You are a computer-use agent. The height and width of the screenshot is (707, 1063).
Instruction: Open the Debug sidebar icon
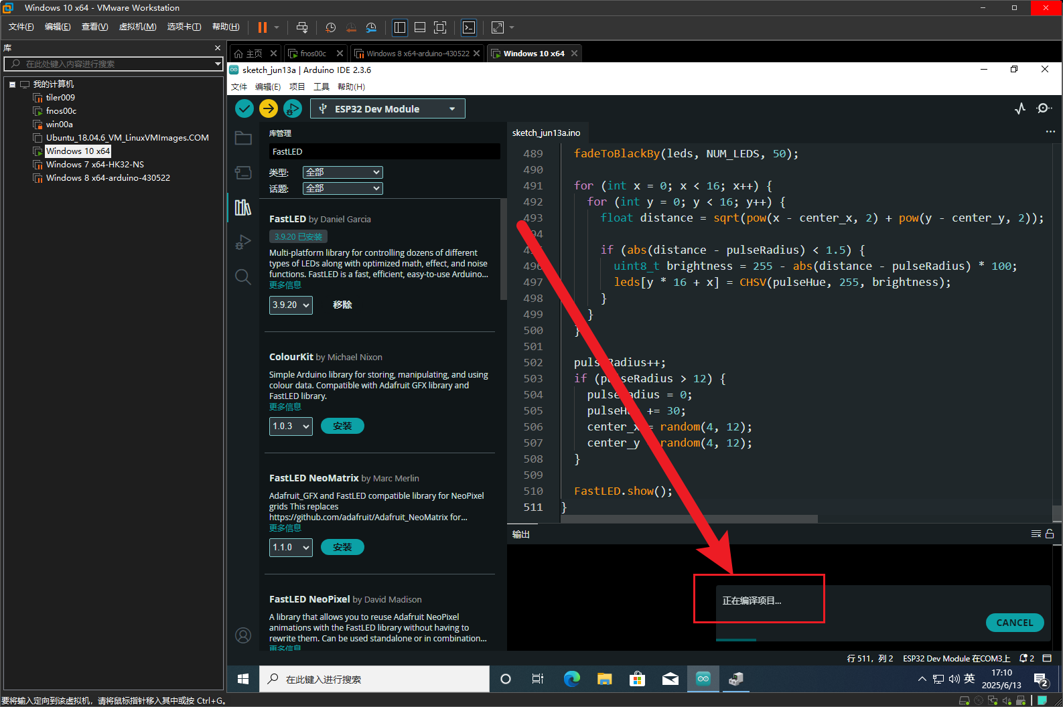[243, 242]
